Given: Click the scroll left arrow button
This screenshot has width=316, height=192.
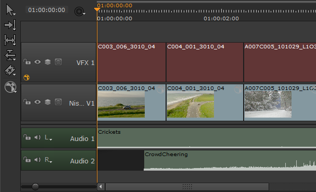Looking at the screenshot, I should (101, 187).
